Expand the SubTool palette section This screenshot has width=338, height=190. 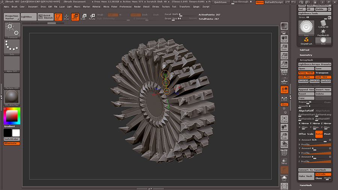[305, 50]
